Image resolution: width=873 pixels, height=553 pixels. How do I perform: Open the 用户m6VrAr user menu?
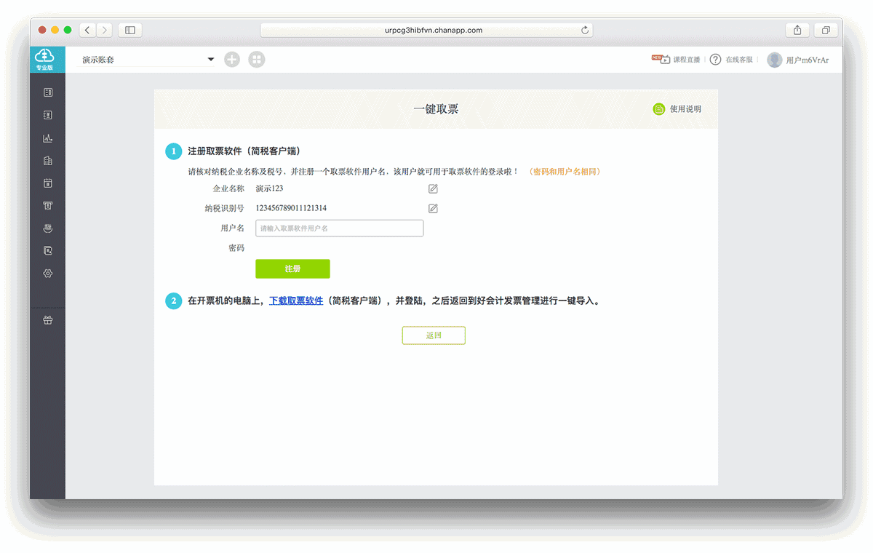pyautogui.click(x=798, y=60)
